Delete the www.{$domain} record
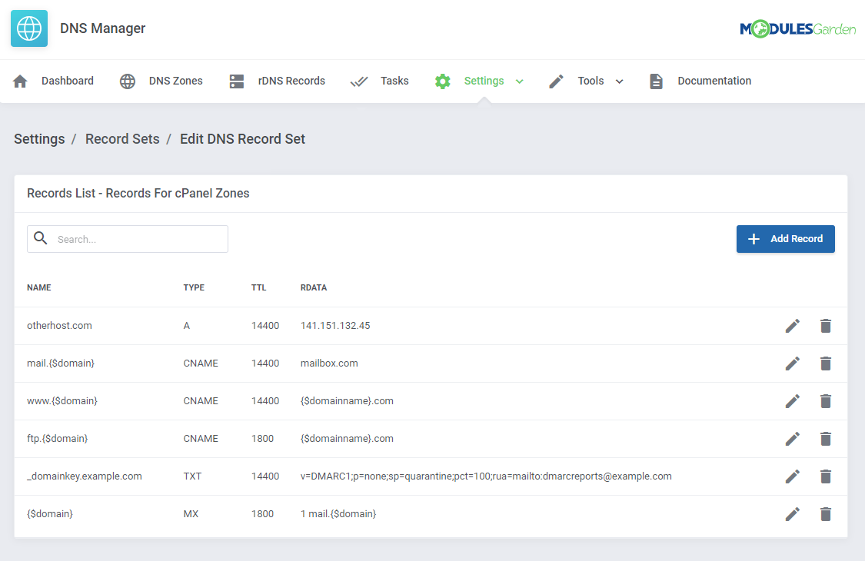Viewport: 865px width, 561px height. (x=826, y=401)
